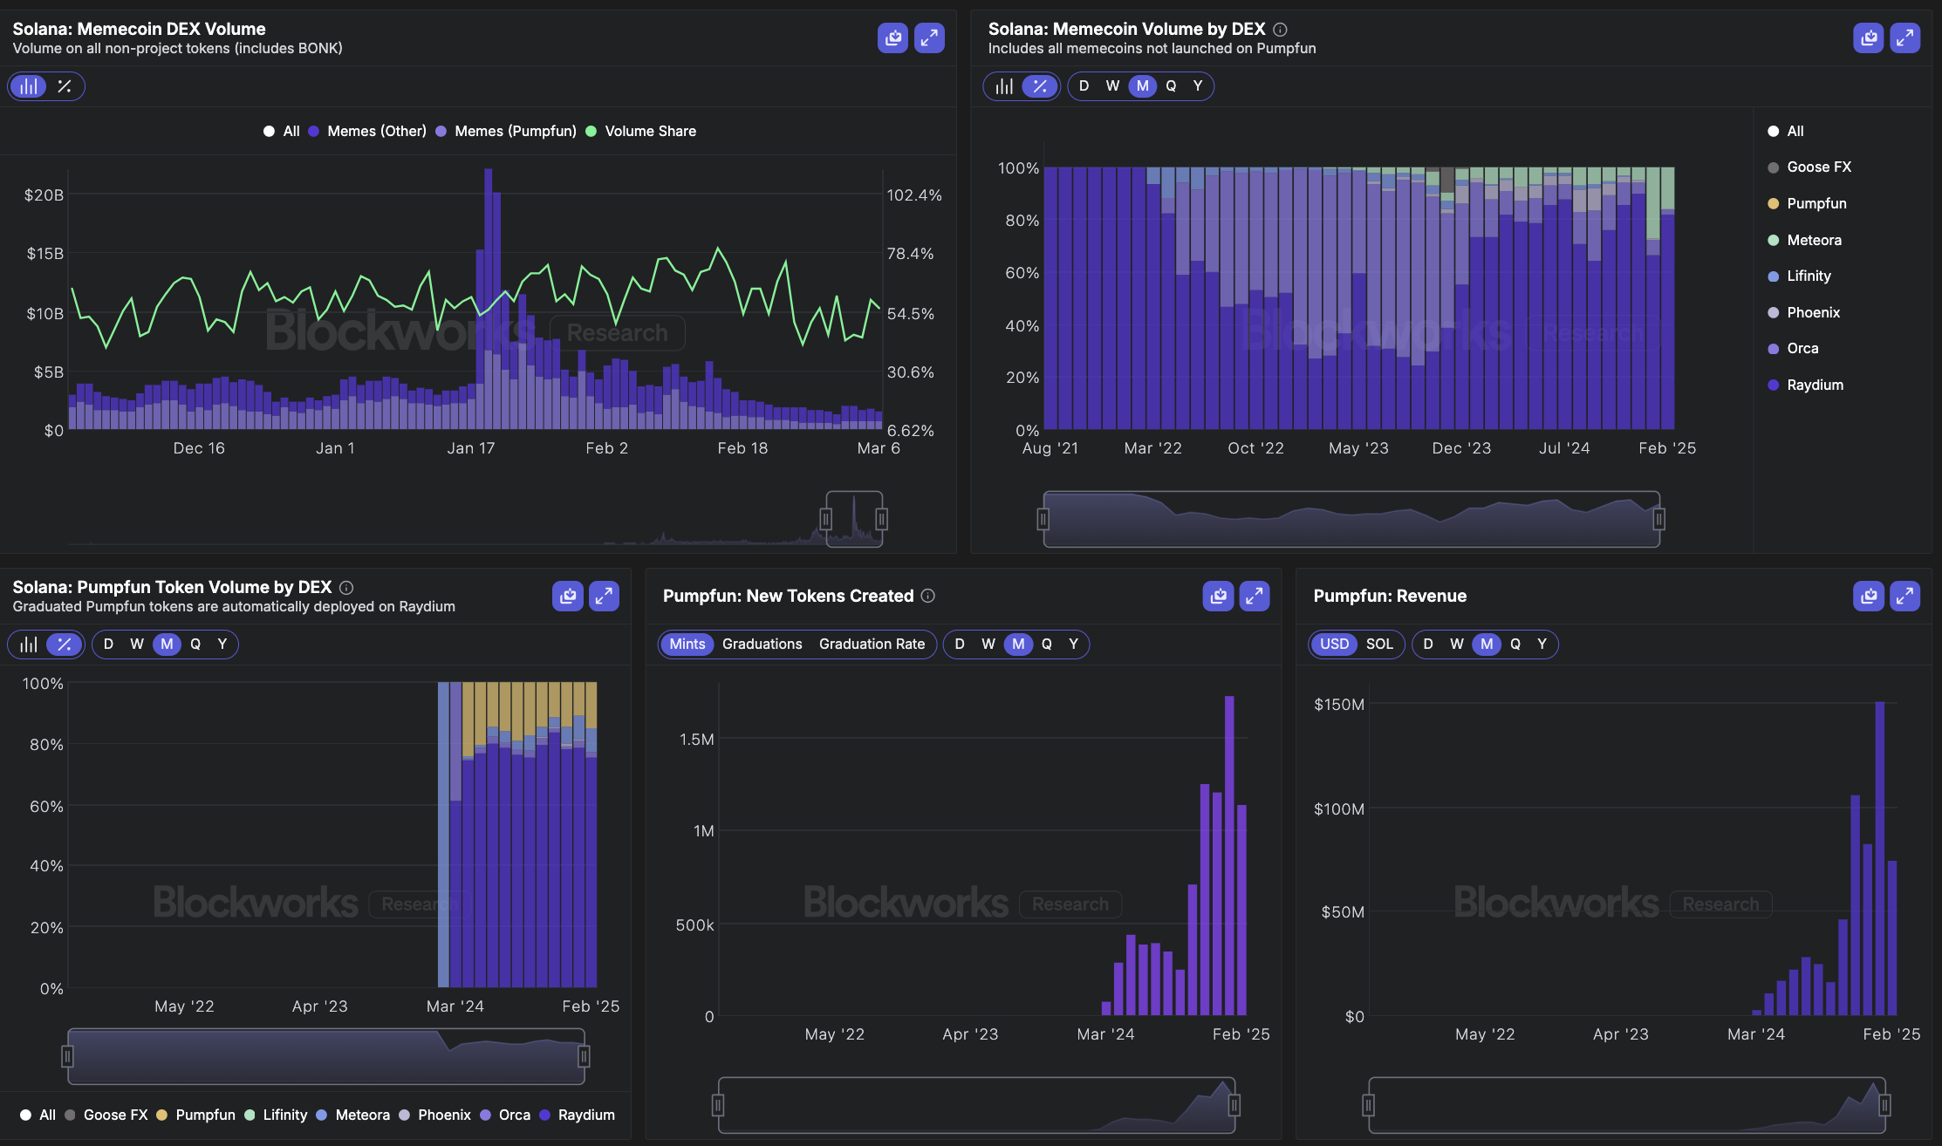The width and height of the screenshot is (1942, 1146).
Task: Switch Memecoin Volume by DEX to percent view
Action: [x=1039, y=86]
